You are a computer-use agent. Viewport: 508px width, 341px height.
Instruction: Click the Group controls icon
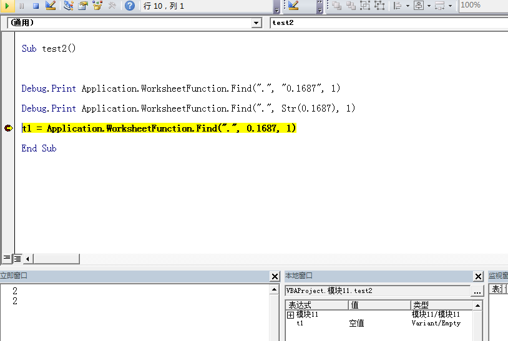tap(365, 6)
